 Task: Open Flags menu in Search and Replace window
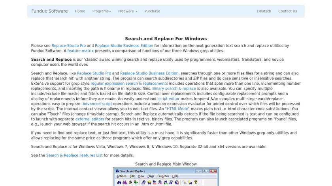tap(151, 176)
